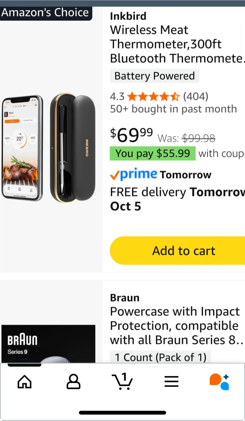Image resolution: width=245 pixels, height=421 pixels.
Task: Open the account profile icon
Action: coord(73,382)
